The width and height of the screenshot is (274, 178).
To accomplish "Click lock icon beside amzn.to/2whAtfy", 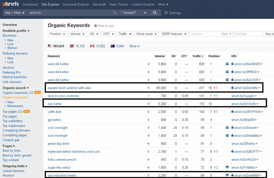I will tap(233, 88).
